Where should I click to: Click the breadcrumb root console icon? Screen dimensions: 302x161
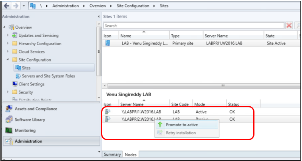(33, 6)
